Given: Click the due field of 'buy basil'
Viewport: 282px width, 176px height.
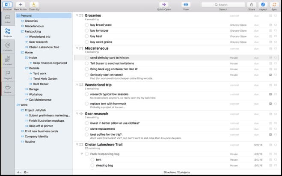Looking at the screenshot, I should tap(256, 36).
